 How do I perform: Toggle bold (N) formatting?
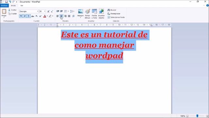21,16
